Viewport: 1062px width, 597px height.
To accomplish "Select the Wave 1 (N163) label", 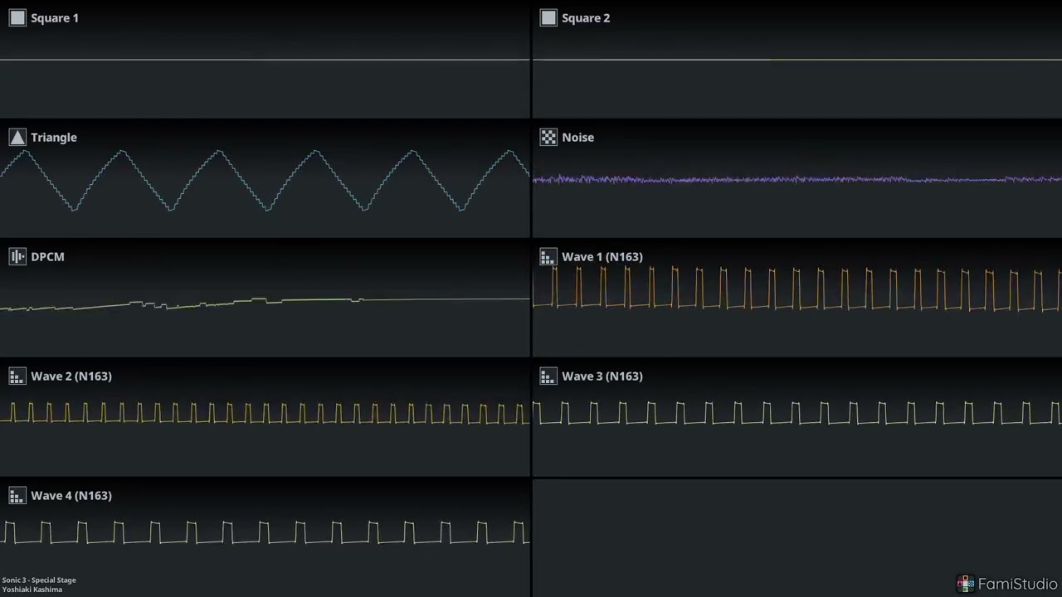I will [x=602, y=256].
